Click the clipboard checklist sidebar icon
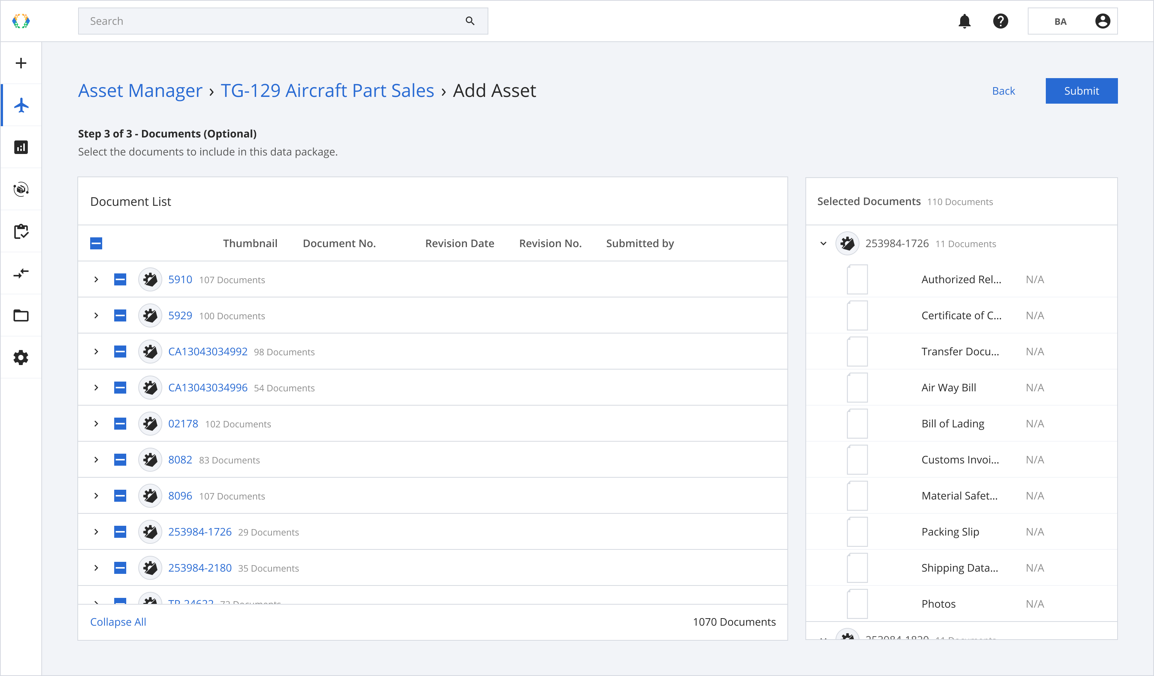Screen dimensions: 1154x676 pos(21,232)
